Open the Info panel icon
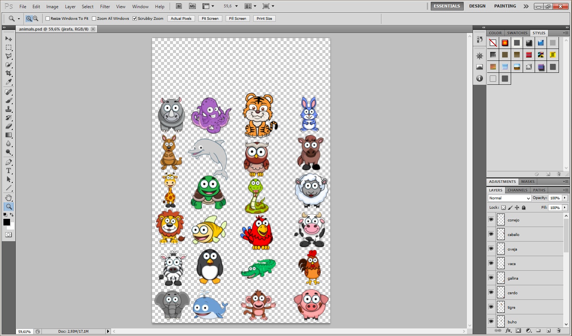Screen dimensions: 572x336 pyautogui.click(x=480, y=78)
